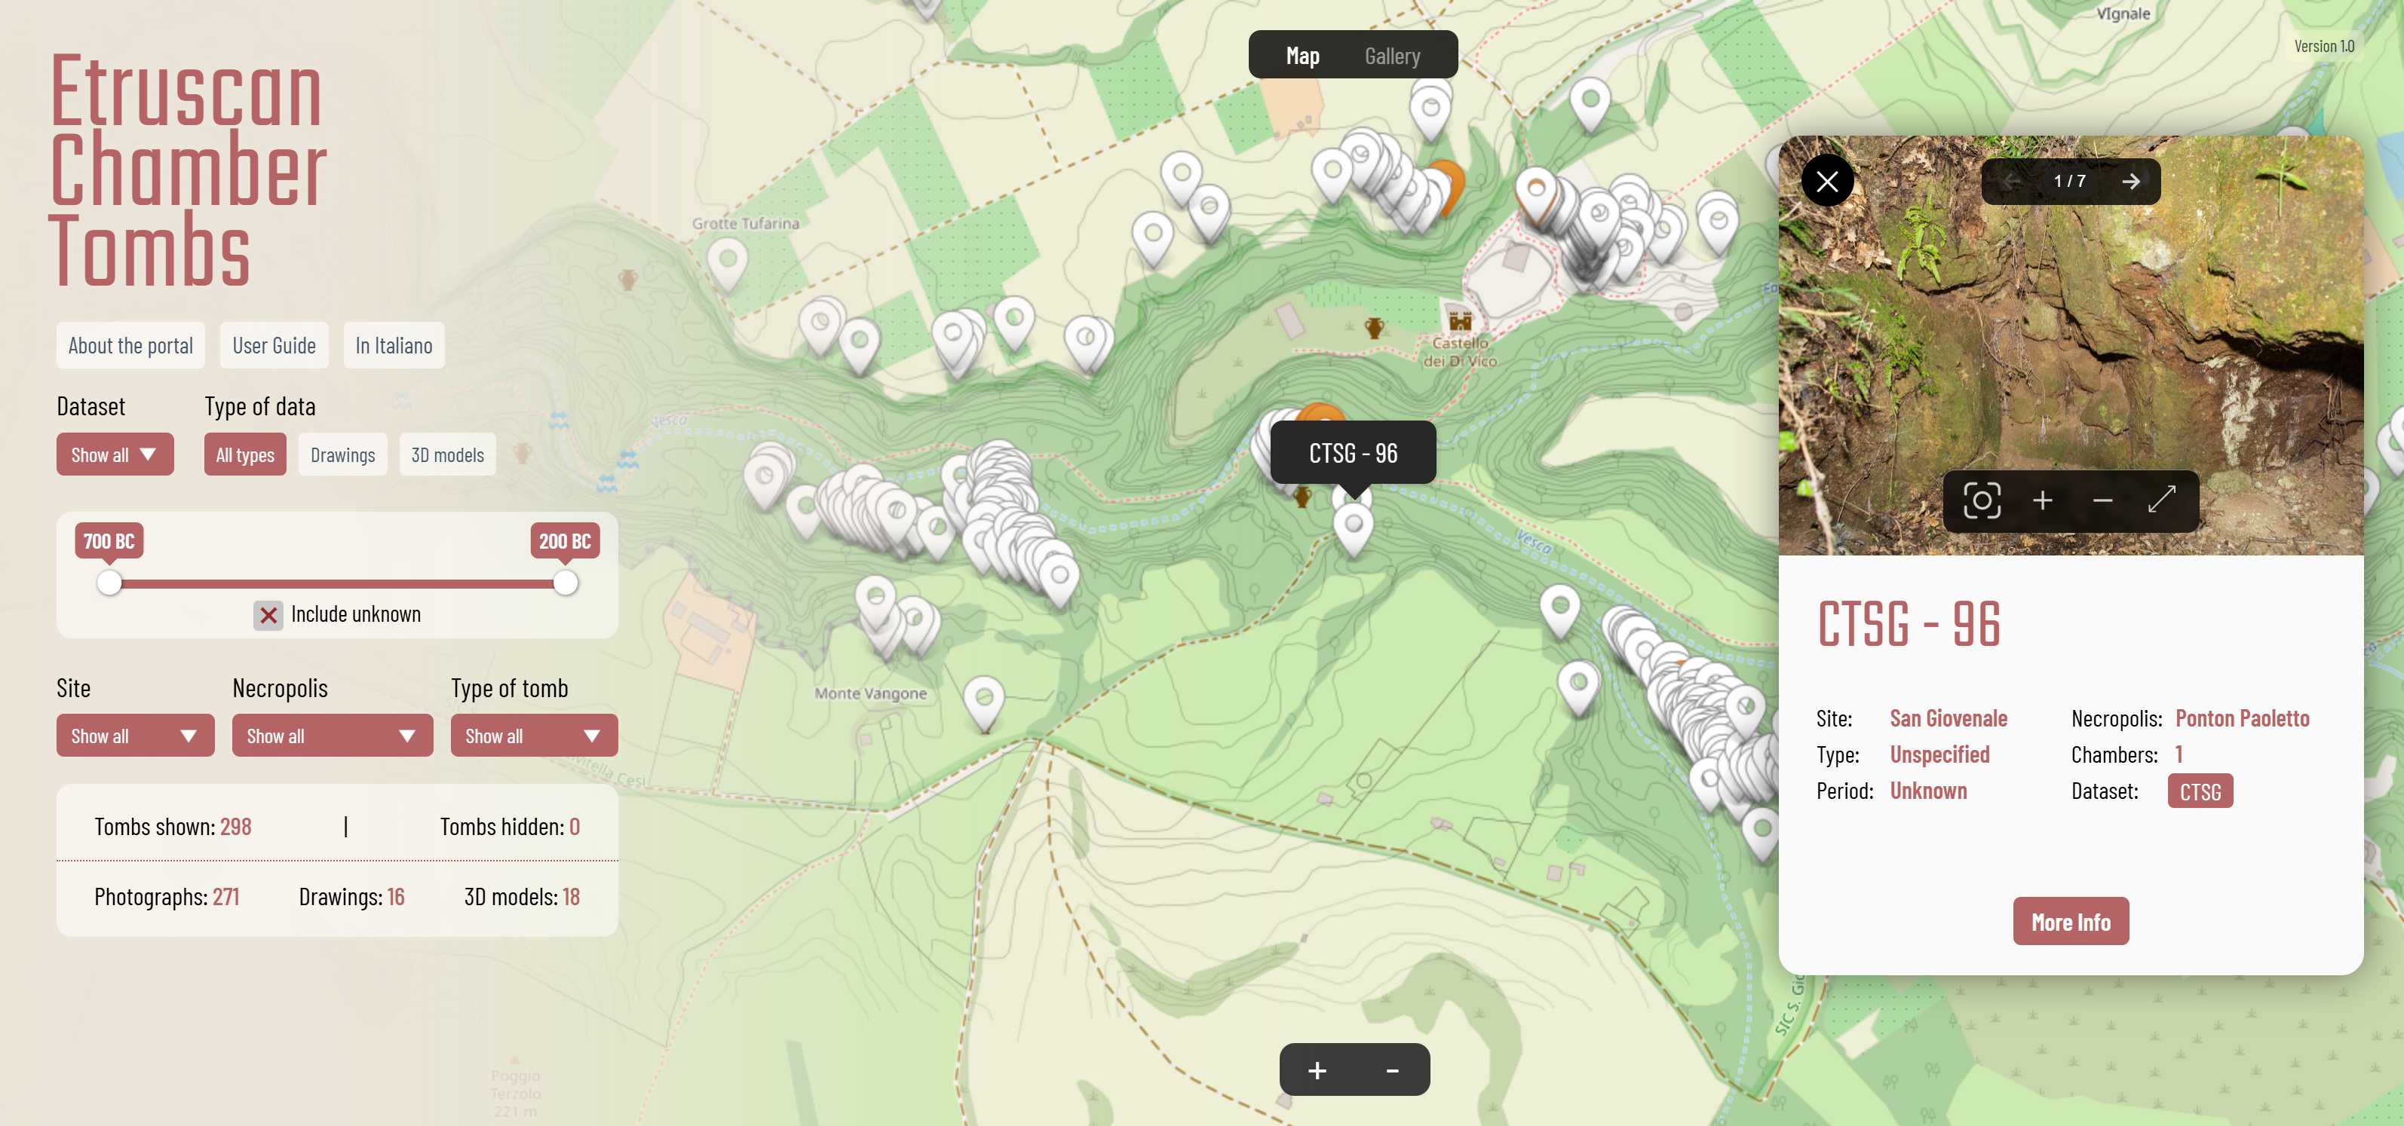This screenshot has width=2404, height=1126.
Task: Close the CTSG - 96 tomb popup
Action: [1826, 181]
